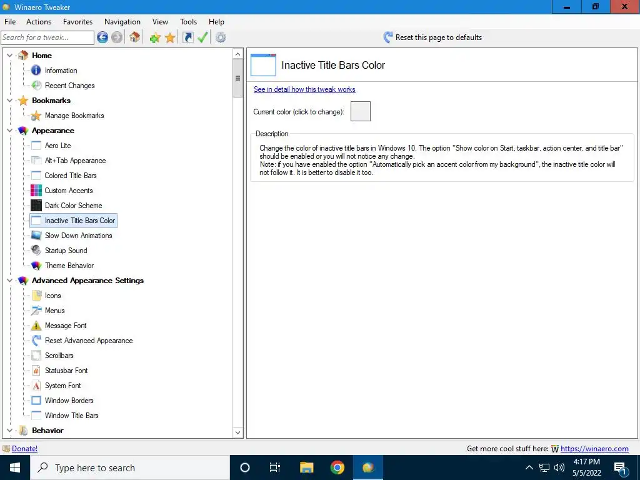Image resolution: width=640 pixels, height=480 pixels.
Task: Collapse the Advanced Appearance Settings section
Action: (x=10, y=281)
